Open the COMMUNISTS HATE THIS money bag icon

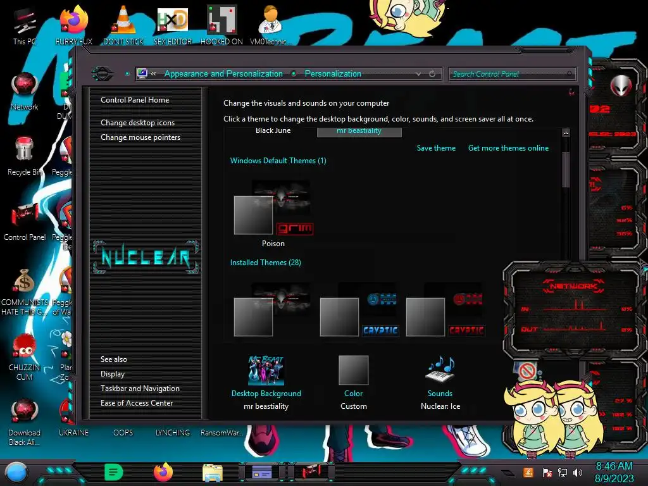[25, 292]
